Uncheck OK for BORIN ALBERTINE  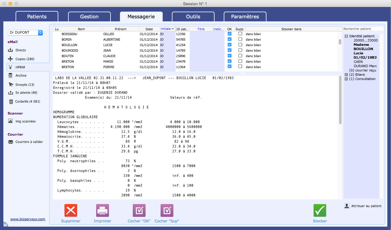coord(230,39)
